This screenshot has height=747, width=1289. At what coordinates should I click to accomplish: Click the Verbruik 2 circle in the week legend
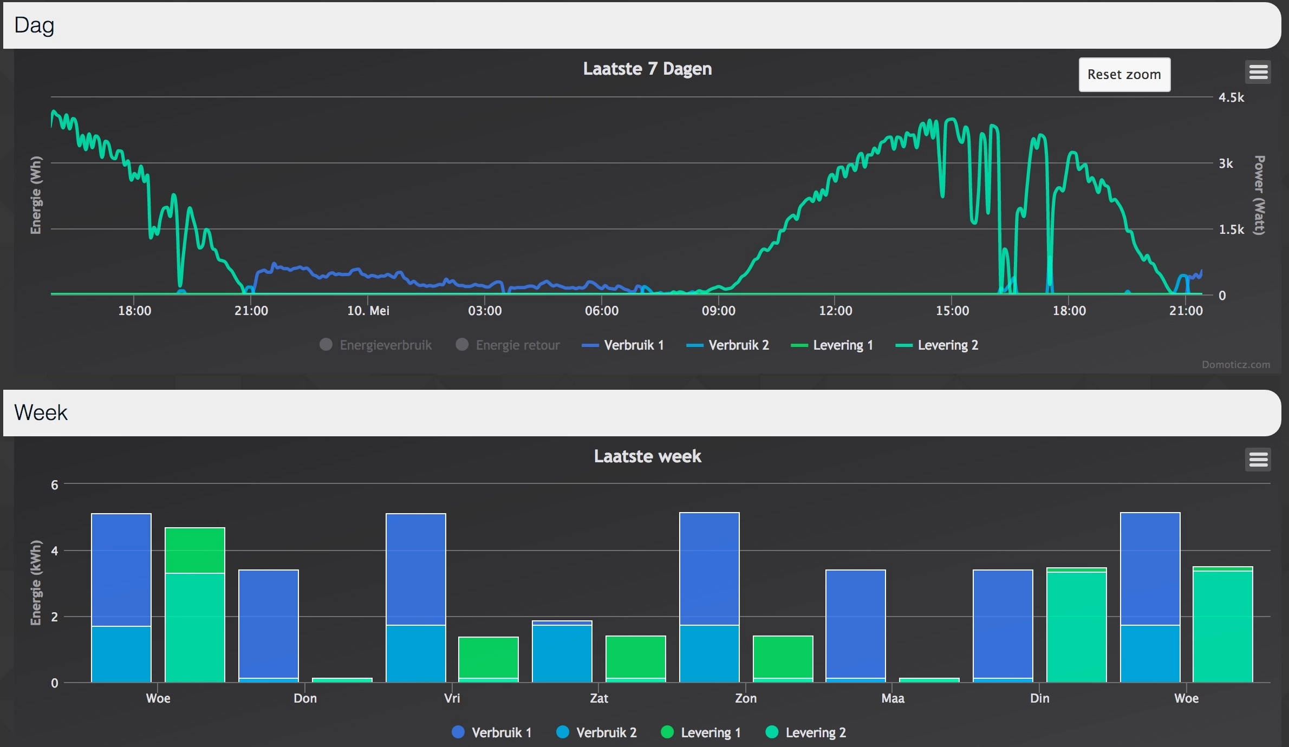point(563,732)
